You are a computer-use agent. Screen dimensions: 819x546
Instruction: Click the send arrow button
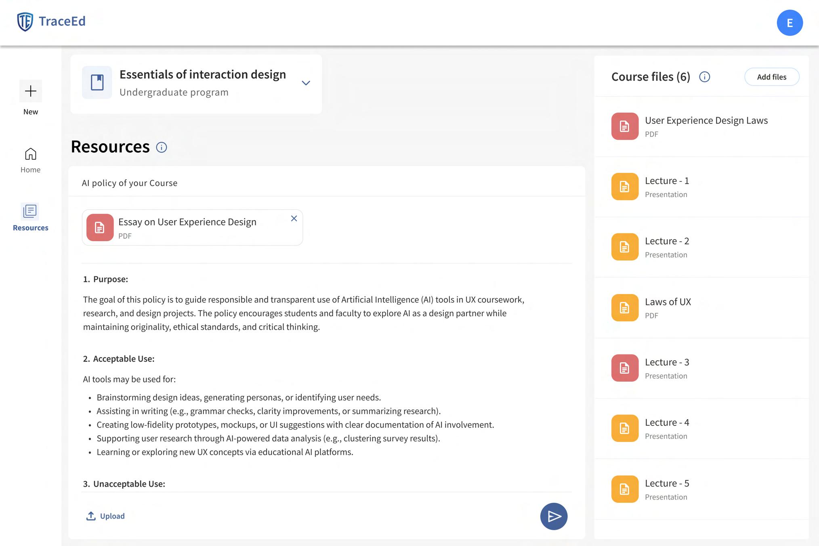554,517
